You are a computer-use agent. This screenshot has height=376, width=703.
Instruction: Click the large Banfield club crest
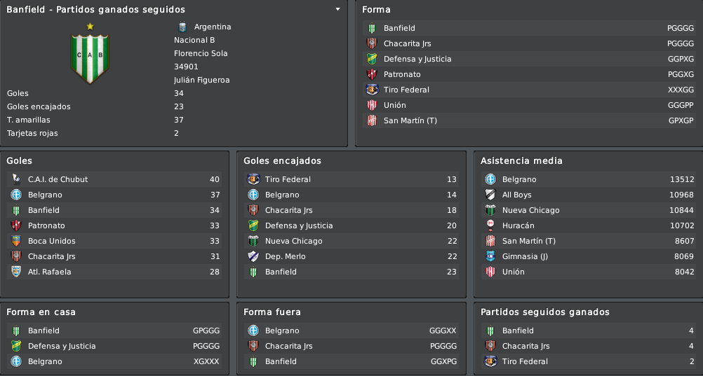90,53
